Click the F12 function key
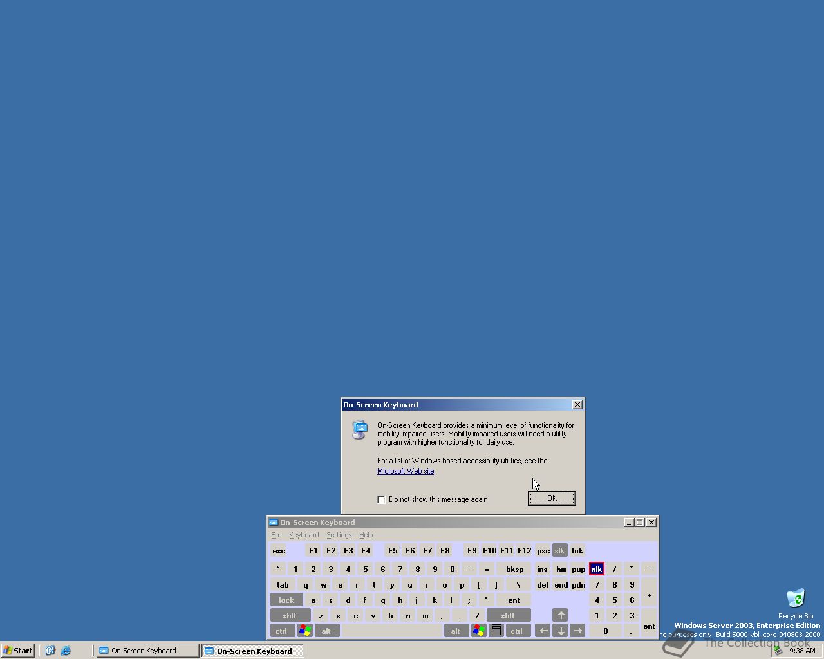 524,550
